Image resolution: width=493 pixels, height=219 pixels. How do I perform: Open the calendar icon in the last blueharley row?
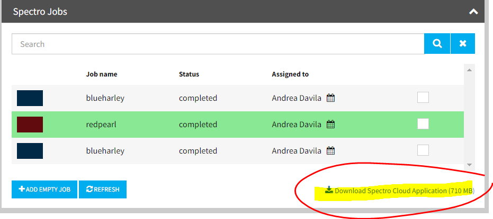coord(330,151)
